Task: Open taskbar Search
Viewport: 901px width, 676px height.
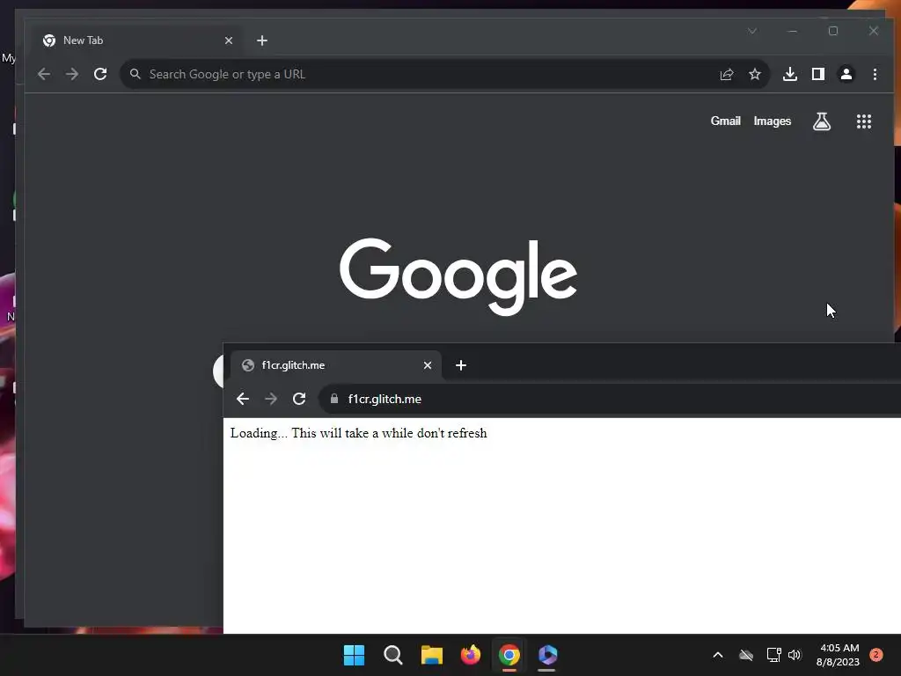Action: 393,655
